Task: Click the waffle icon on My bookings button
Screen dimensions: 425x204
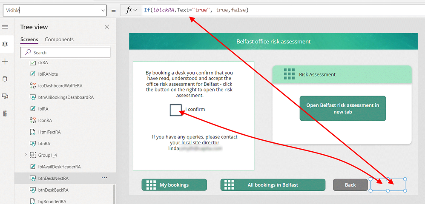Action: click(151, 185)
